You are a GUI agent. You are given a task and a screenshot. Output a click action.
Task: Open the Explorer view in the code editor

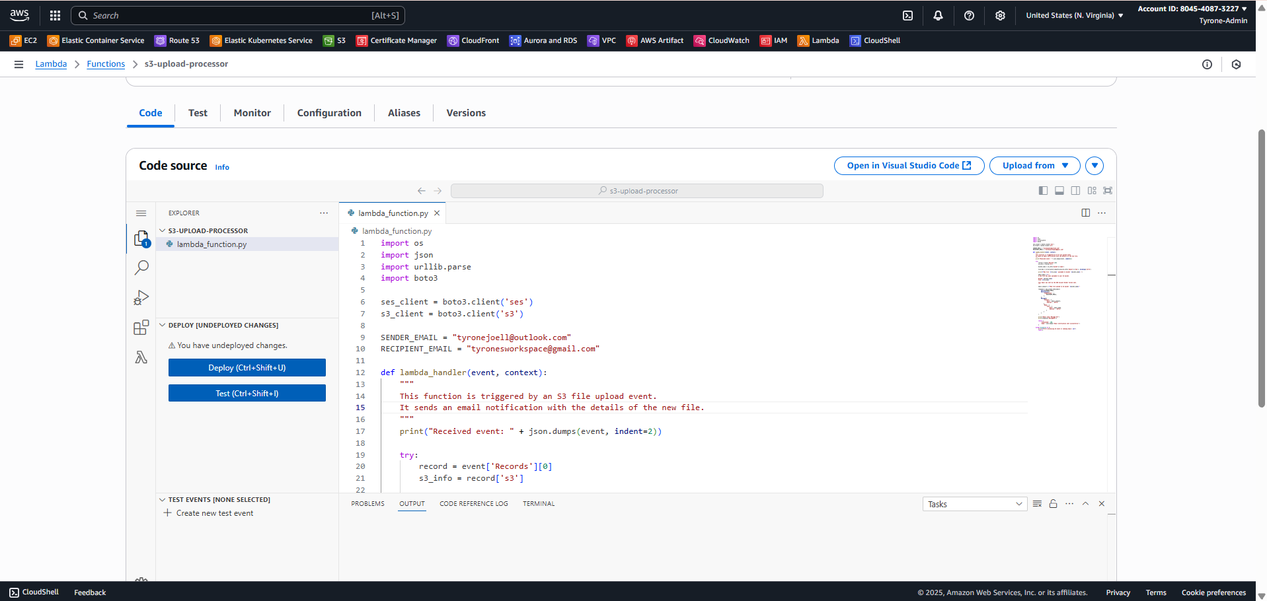(x=141, y=238)
